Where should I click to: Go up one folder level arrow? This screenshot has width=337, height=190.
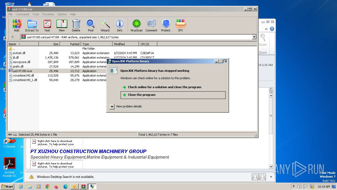point(12,37)
